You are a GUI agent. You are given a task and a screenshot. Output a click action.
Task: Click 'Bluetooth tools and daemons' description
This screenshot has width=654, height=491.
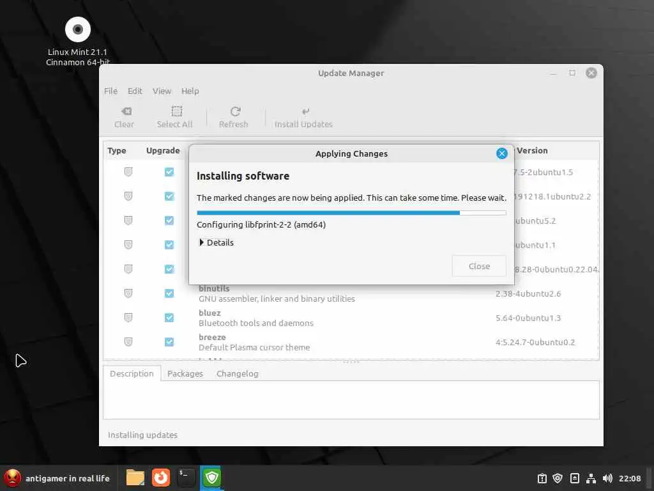click(x=255, y=323)
